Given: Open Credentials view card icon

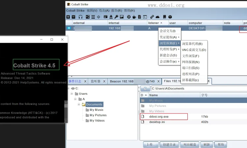Looking at the screenshot, I should click(105, 17).
